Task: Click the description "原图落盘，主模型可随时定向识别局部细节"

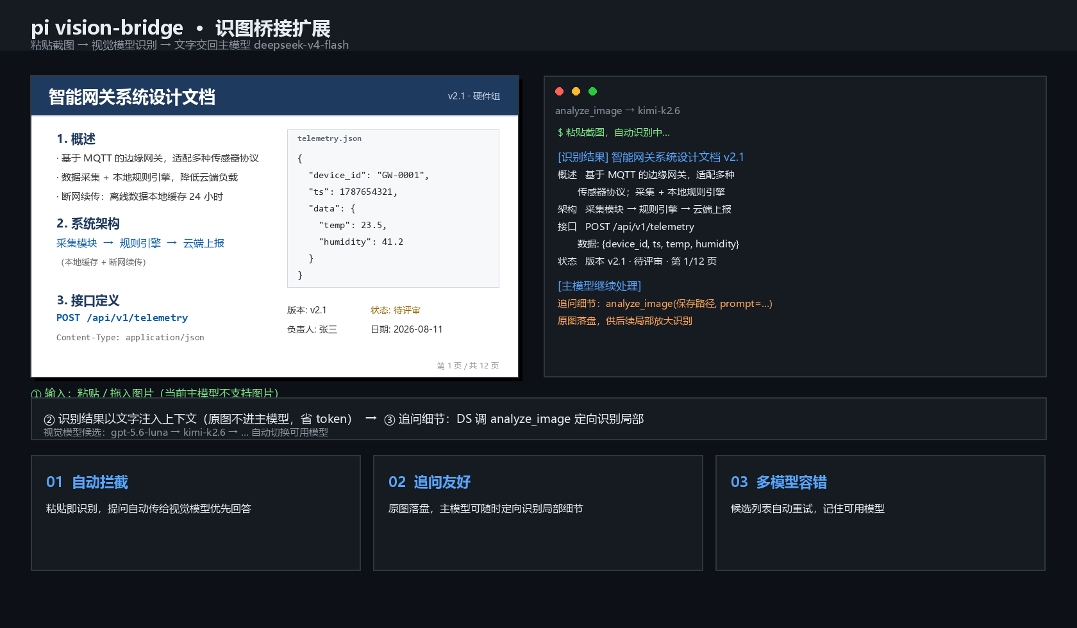Action: point(486,509)
